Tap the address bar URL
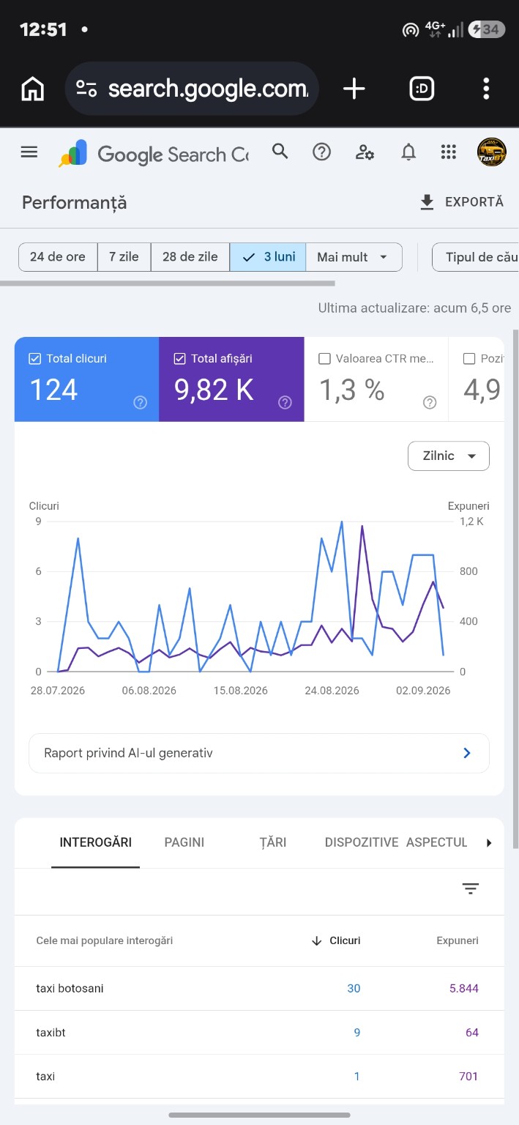 [x=209, y=89]
